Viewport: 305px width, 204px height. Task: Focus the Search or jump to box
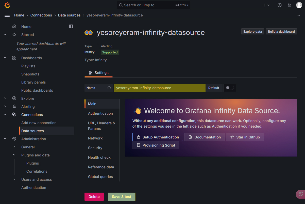(x=154, y=5)
